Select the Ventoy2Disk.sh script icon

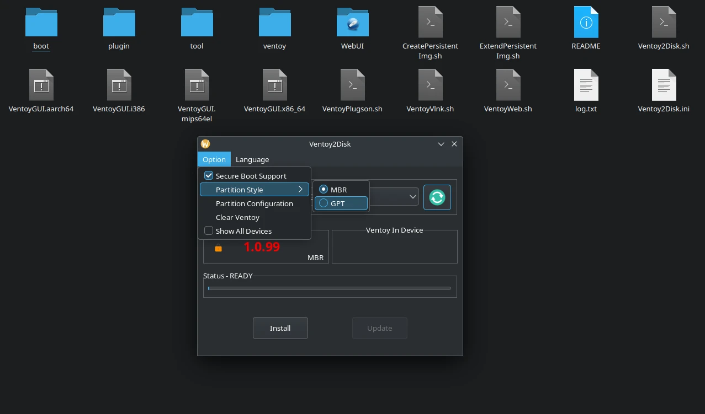664,22
